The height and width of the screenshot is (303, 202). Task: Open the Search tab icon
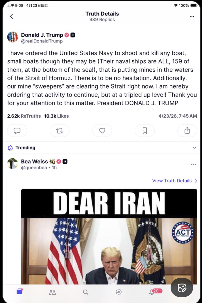86,292
